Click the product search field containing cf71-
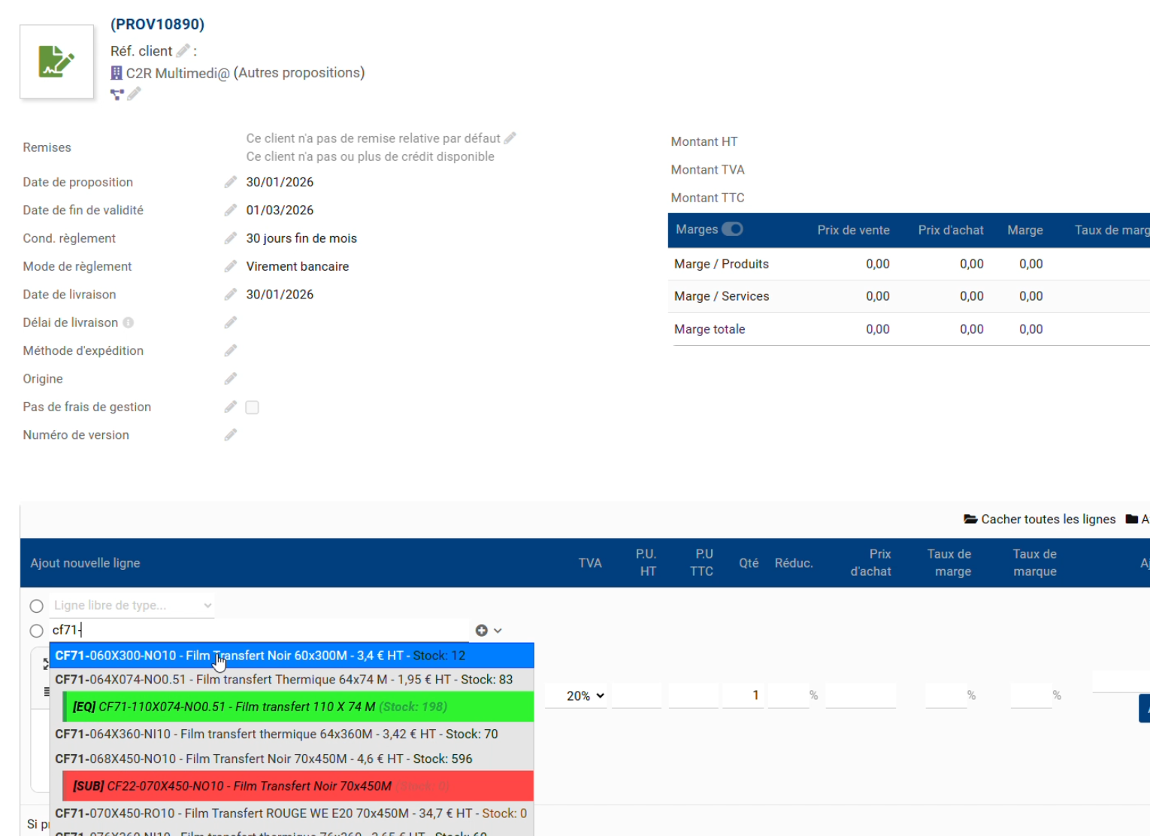Image resolution: width=1150 pixels, height=836 pixels. click(259, 630)
